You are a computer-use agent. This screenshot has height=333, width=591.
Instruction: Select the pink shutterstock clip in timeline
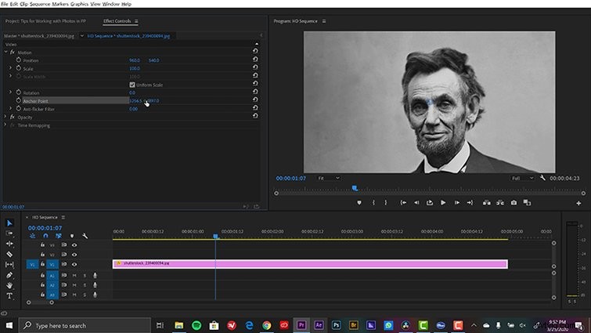(310, 263)
